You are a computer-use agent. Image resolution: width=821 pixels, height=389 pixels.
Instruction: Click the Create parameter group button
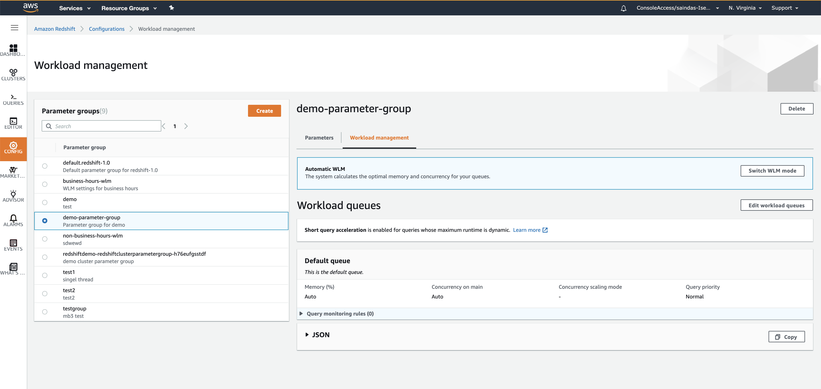pos(264,111)
